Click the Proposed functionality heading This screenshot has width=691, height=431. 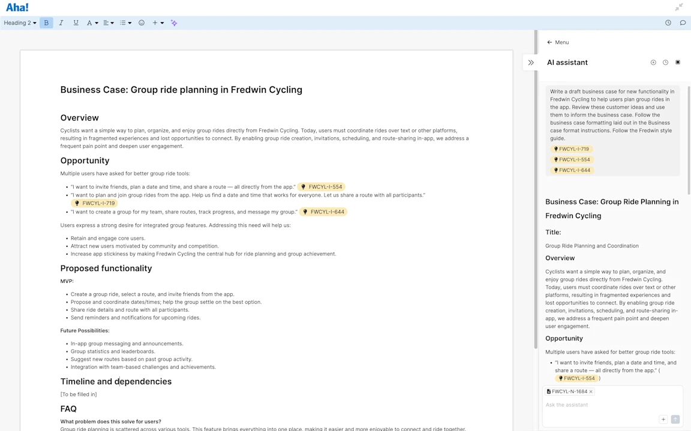point(106,268)
